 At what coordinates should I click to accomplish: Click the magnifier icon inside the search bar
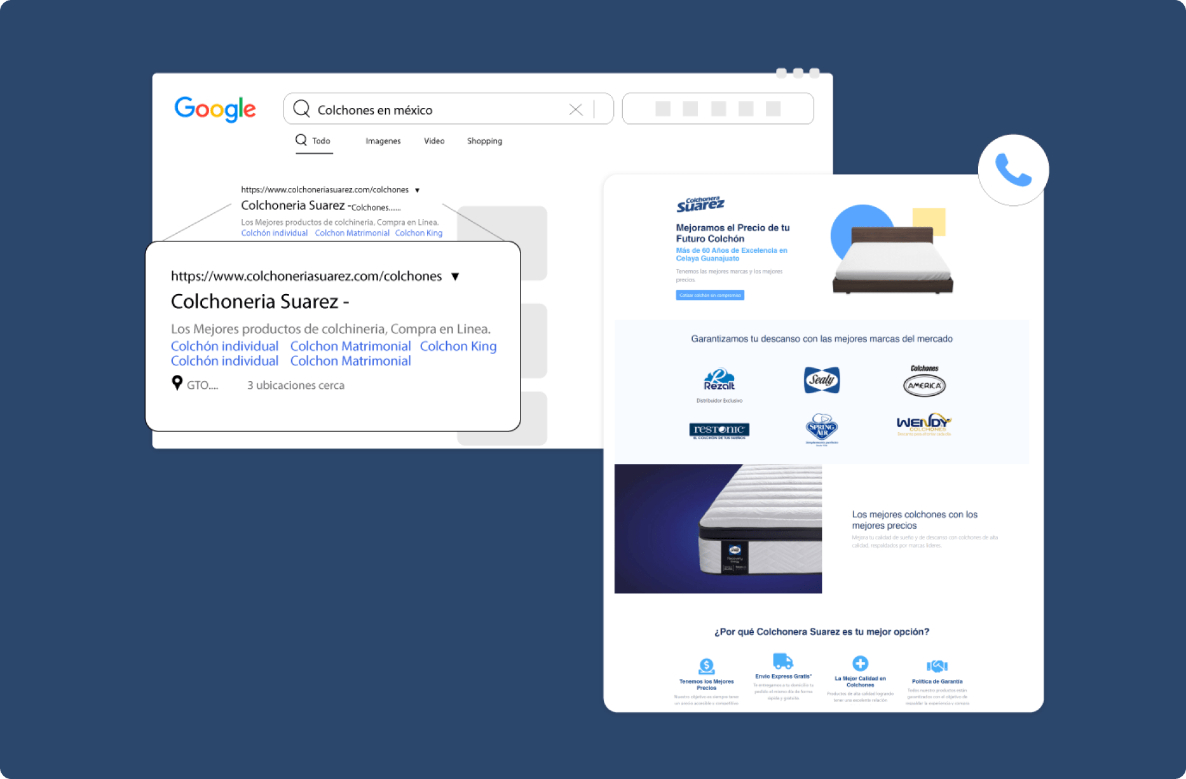pyautogui.click(x=301, y=109)
